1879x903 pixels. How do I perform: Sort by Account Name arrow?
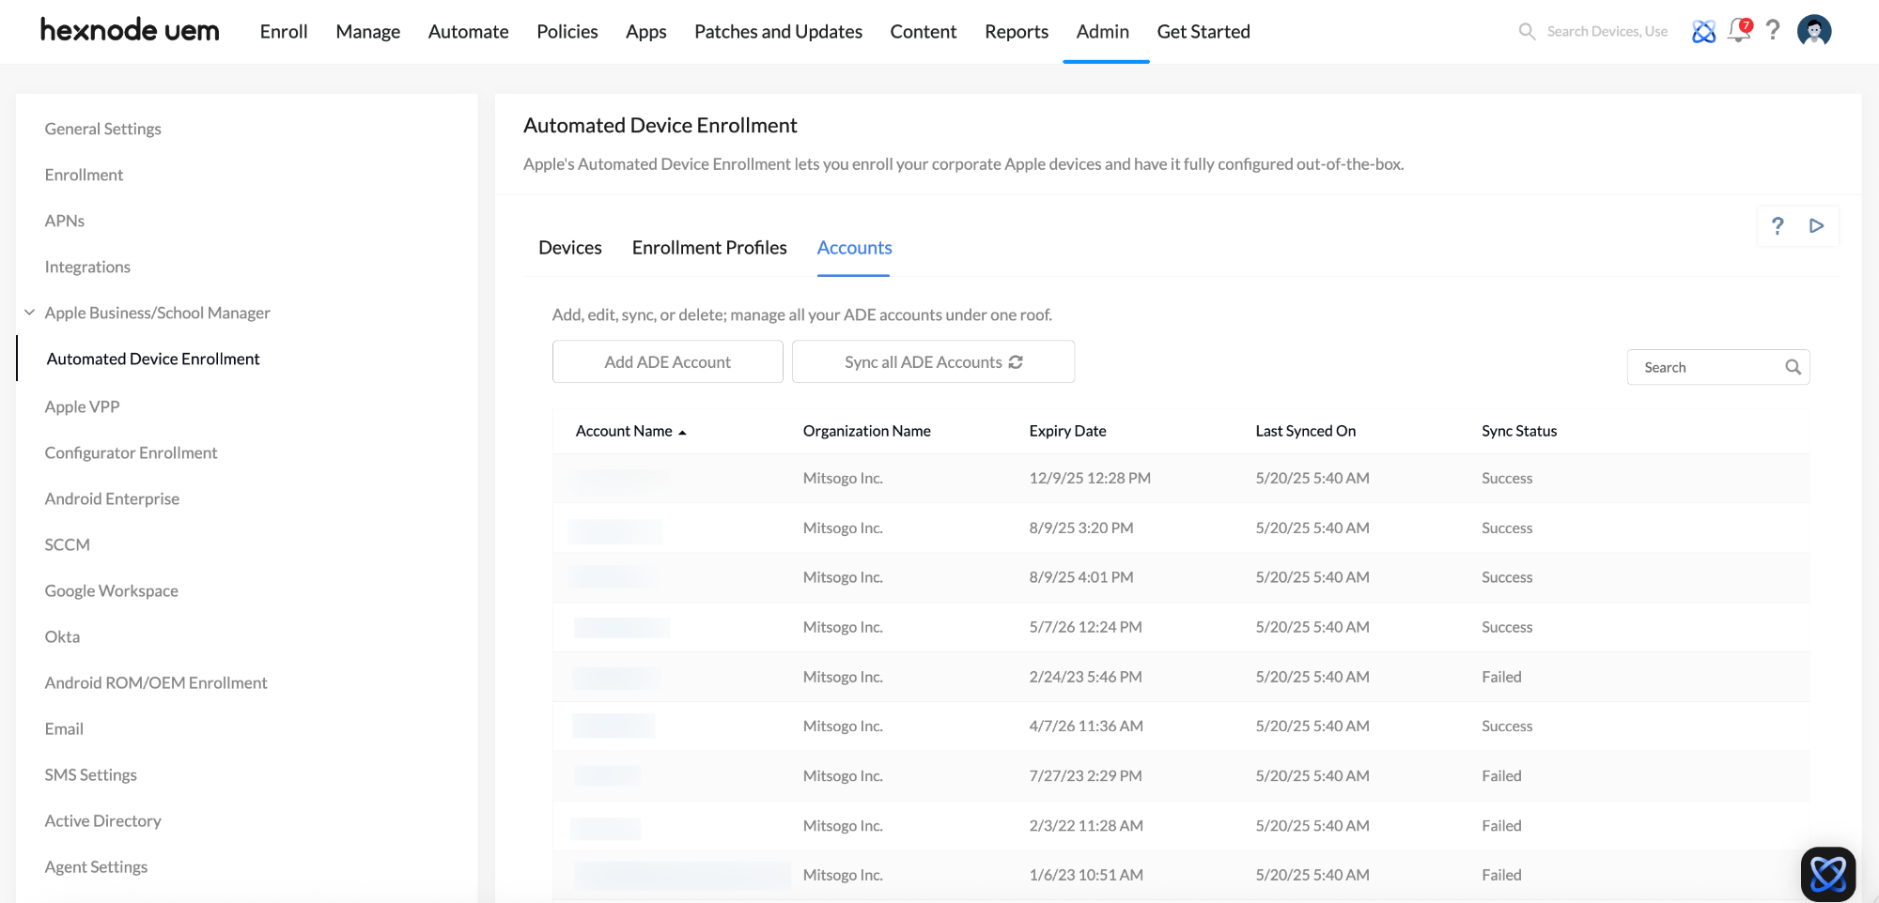683,433
